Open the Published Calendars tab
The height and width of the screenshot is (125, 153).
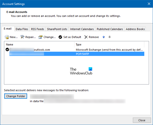pos(110,29)
